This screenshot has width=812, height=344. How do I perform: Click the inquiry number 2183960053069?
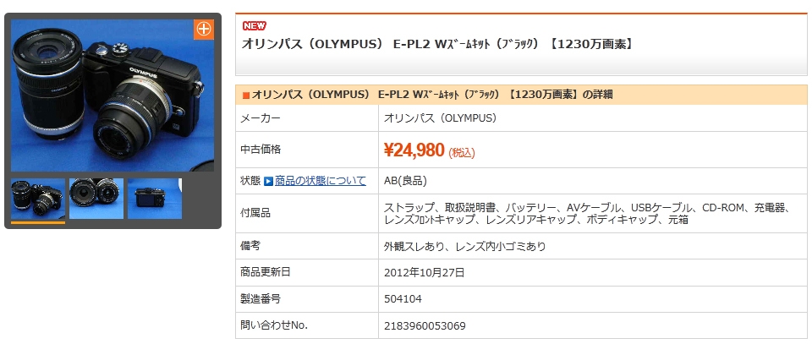click(x=425, y=325)
